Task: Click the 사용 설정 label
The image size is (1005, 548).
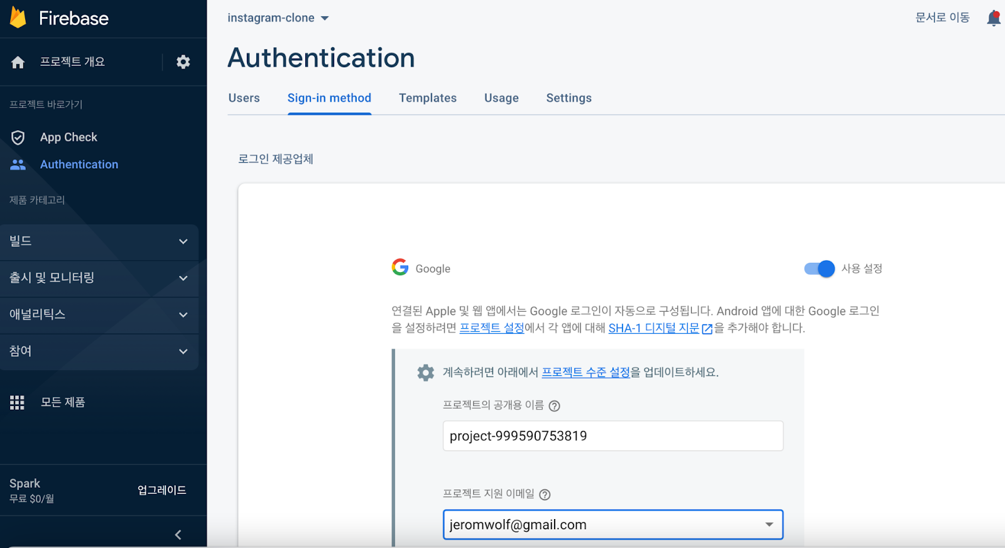Action: point(862,269)
